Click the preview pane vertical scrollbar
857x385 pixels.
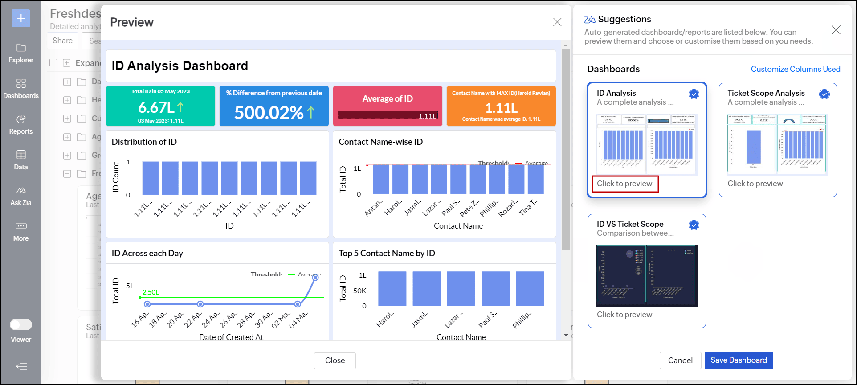pos(566,149)
